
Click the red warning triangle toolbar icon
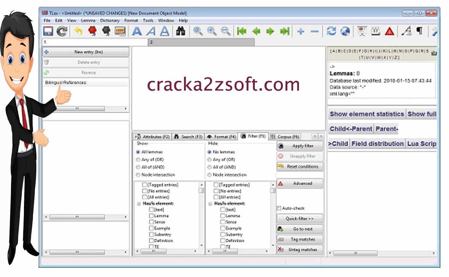390,31
